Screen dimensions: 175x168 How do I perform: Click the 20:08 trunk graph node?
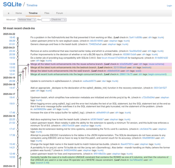click(x=18, y=82)
